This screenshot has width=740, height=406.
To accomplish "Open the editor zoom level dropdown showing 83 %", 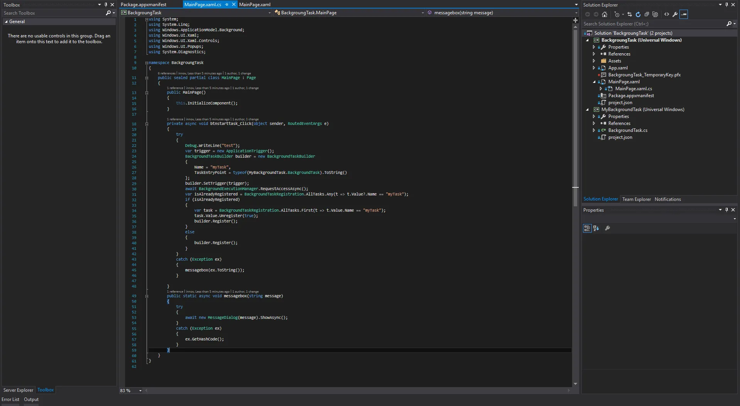I will (x=140, y=391).
